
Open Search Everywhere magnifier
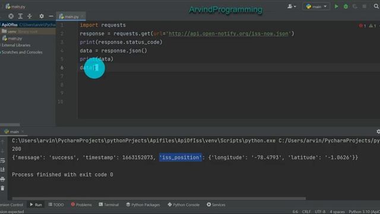(x=376, y=7)
